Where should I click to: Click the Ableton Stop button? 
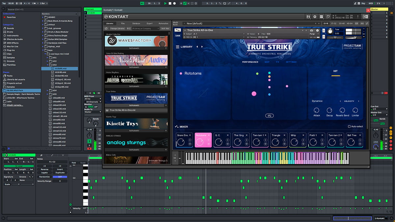170,3
